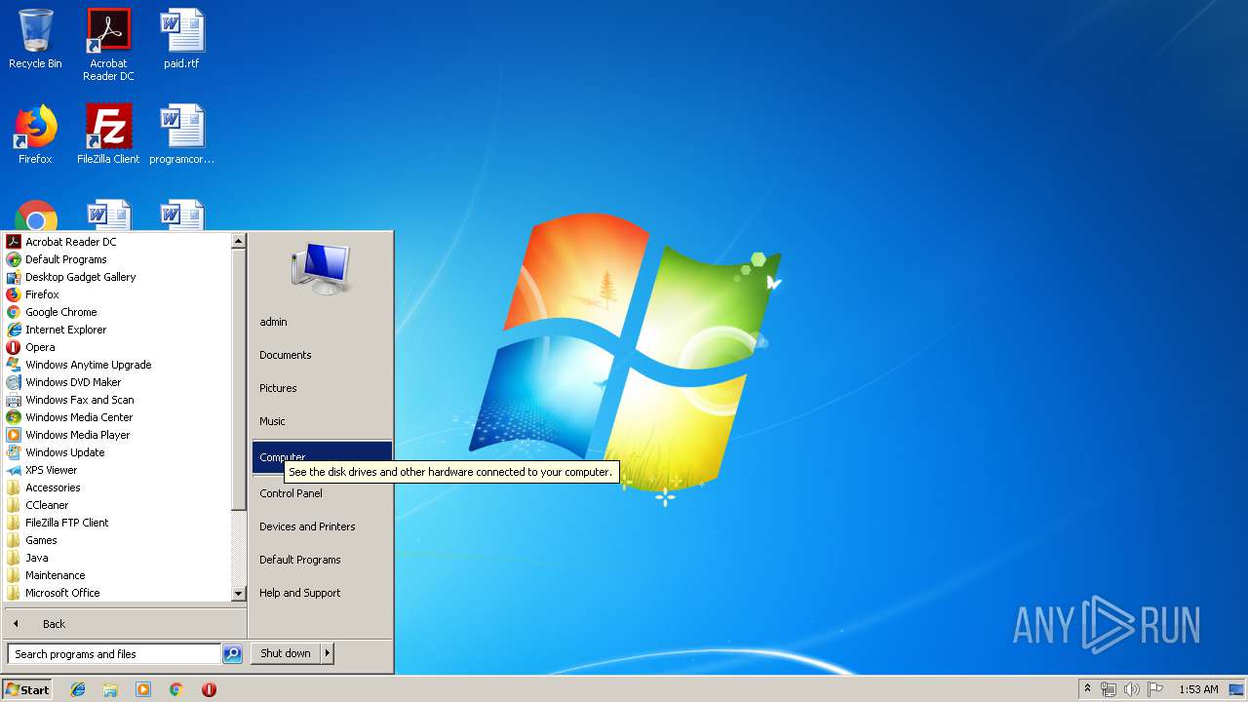Expand the Maintenance folder
The height and width of the screenshot is (702, 1248).
point(55,575)
